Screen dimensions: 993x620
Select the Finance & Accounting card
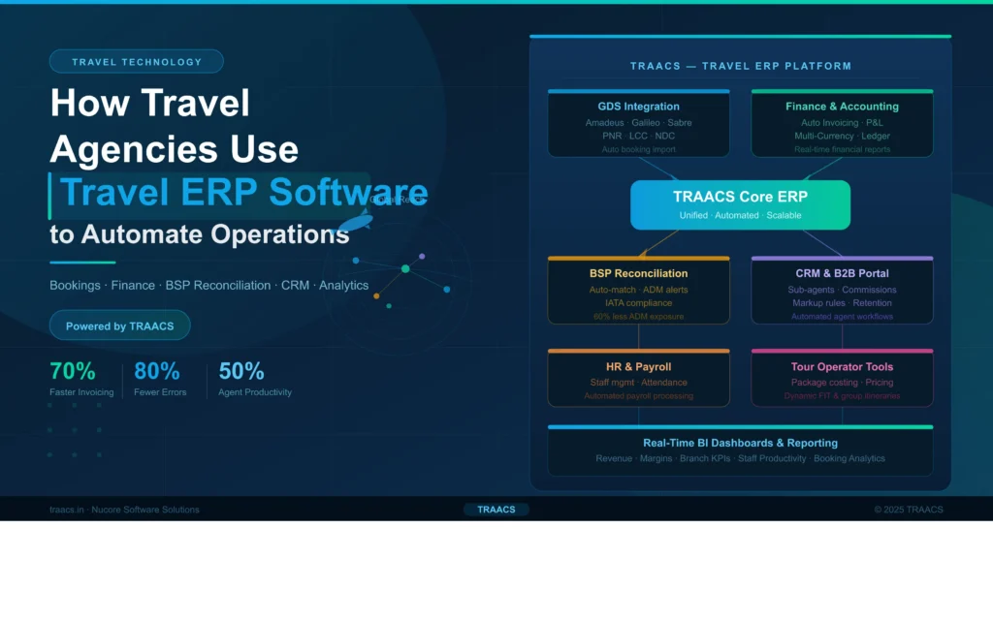coord(842,123)
